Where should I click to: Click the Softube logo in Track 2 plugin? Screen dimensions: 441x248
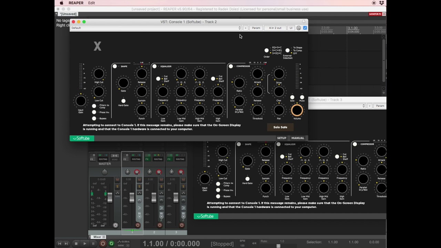click(x=82, y=138)
